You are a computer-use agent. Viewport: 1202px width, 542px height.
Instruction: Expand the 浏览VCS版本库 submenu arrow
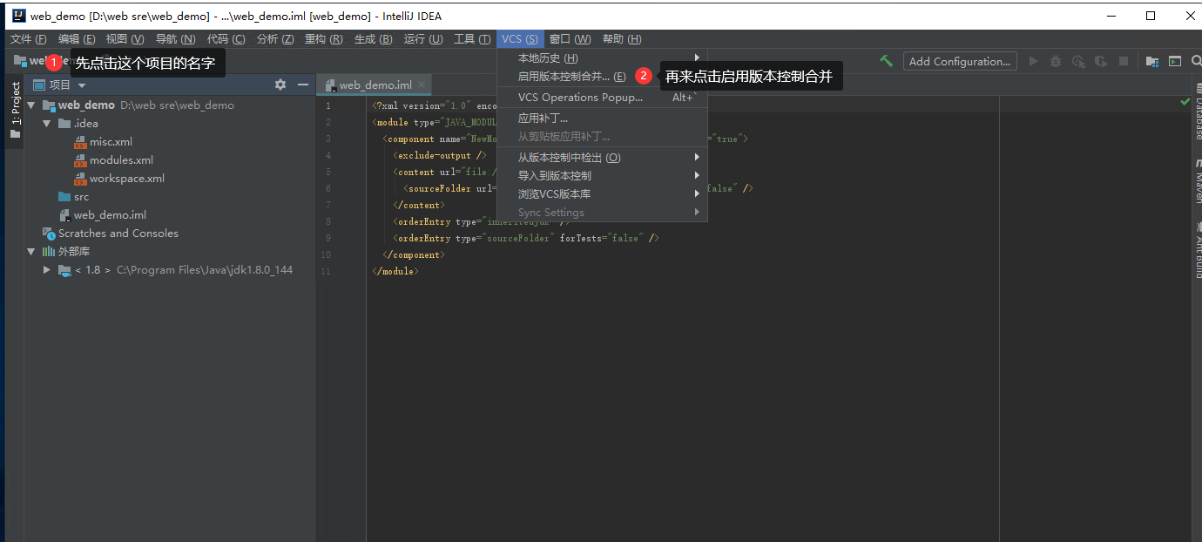[697, 194]
